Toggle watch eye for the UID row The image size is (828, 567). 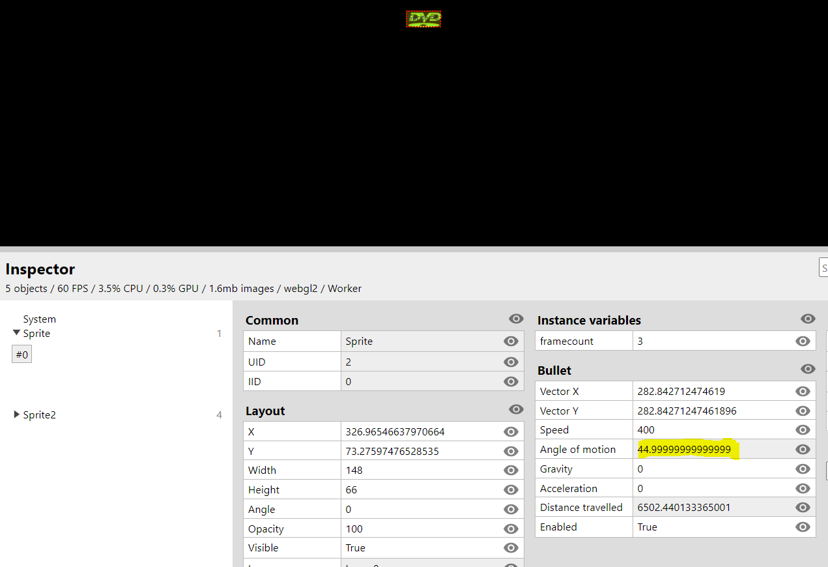(x=511, y=362)
